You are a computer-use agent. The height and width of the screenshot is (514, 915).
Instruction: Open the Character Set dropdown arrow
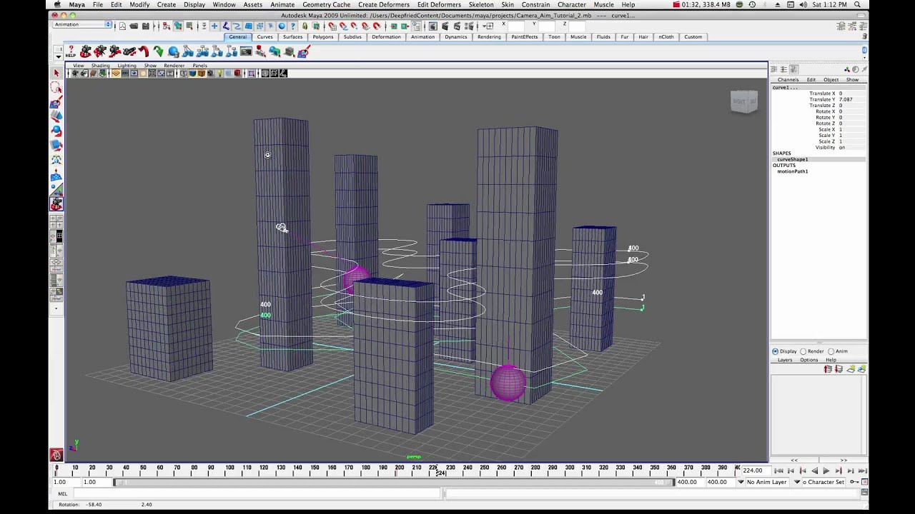pyautogui.click(x=797, y=482)
